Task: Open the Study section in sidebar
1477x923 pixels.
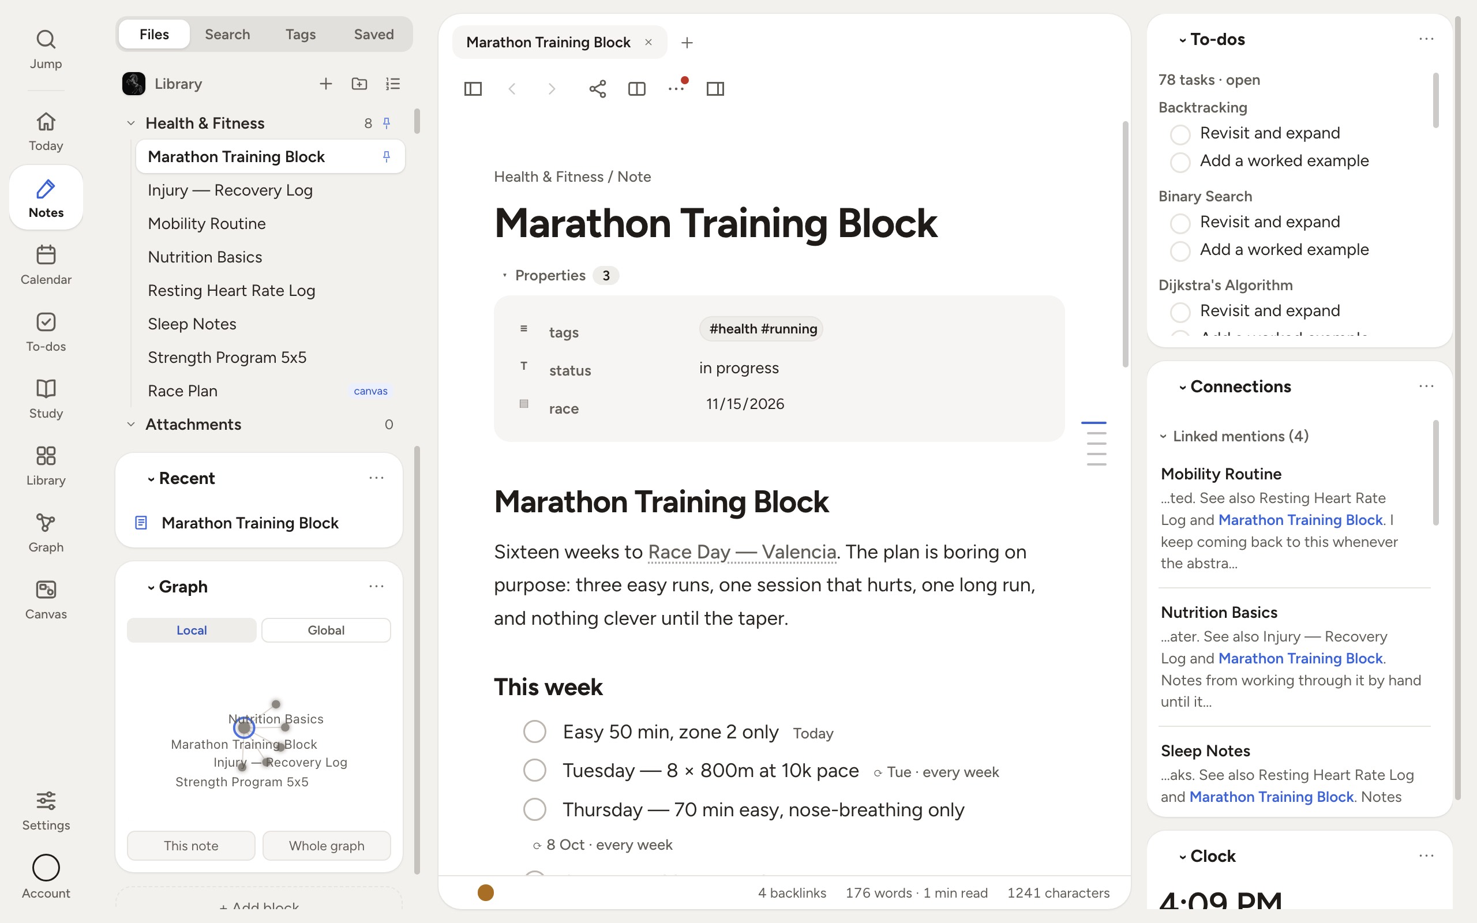Action: tap(46, 399)
